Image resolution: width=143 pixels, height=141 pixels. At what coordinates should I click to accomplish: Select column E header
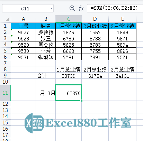coord(123,19)
